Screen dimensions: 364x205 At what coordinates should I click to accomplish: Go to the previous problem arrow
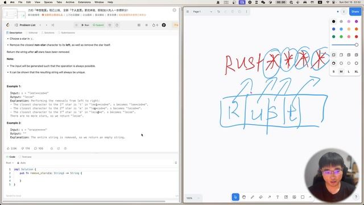(40, 25)
